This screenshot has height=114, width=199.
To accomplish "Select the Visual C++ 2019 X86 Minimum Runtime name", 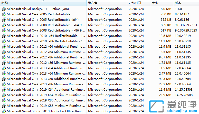I will click(x=44, y=106).
